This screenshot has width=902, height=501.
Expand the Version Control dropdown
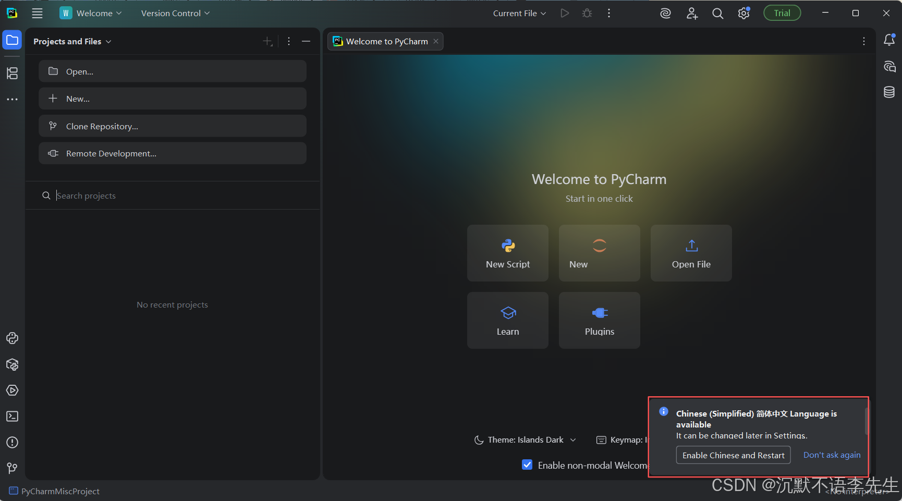coord(175,13)
